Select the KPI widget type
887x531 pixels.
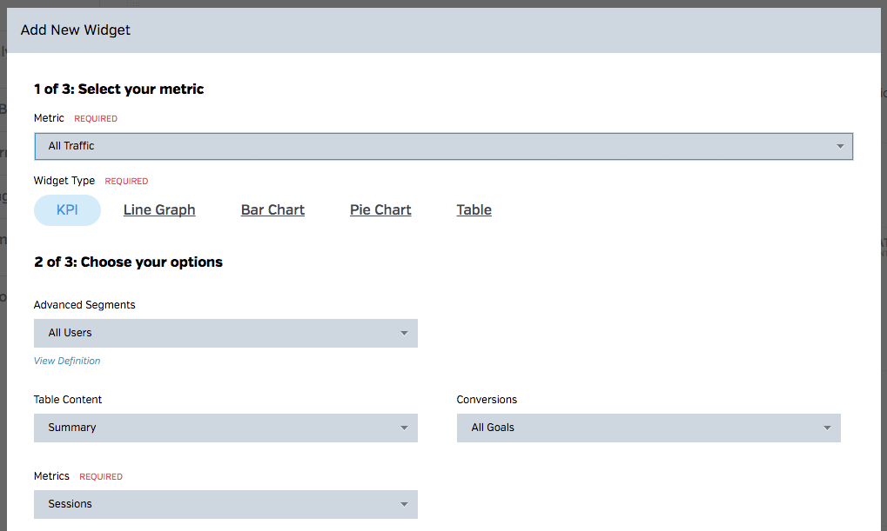tap(67, 210)
